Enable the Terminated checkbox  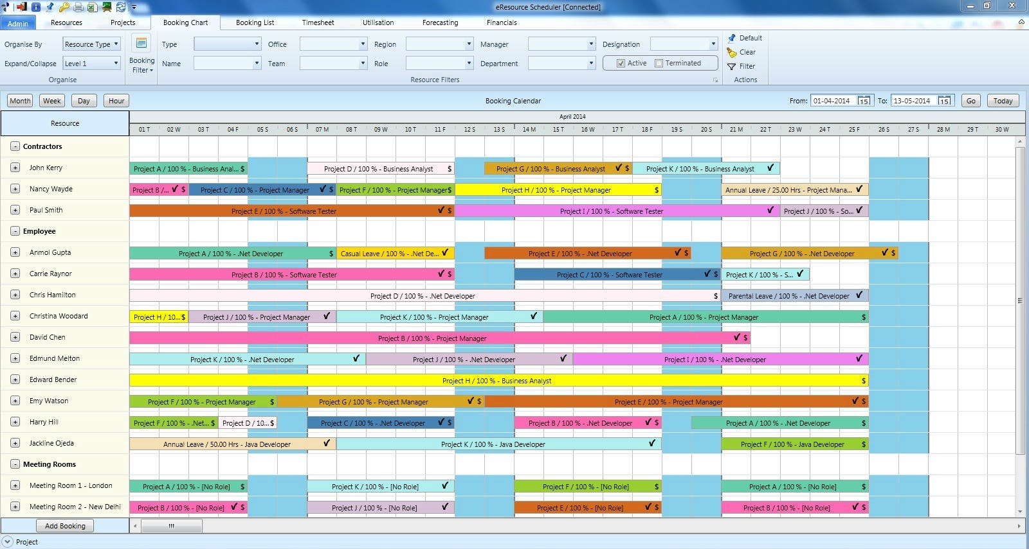(659, 63)
